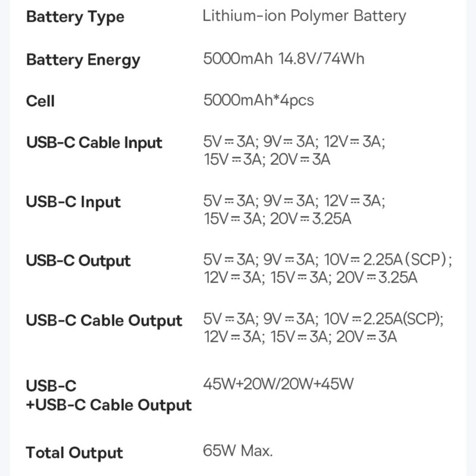The width and height of the screenshot is (476, 476).
Task: Click the 5000mAh 14.8V/74Wh value
Action: pos(284,58)
